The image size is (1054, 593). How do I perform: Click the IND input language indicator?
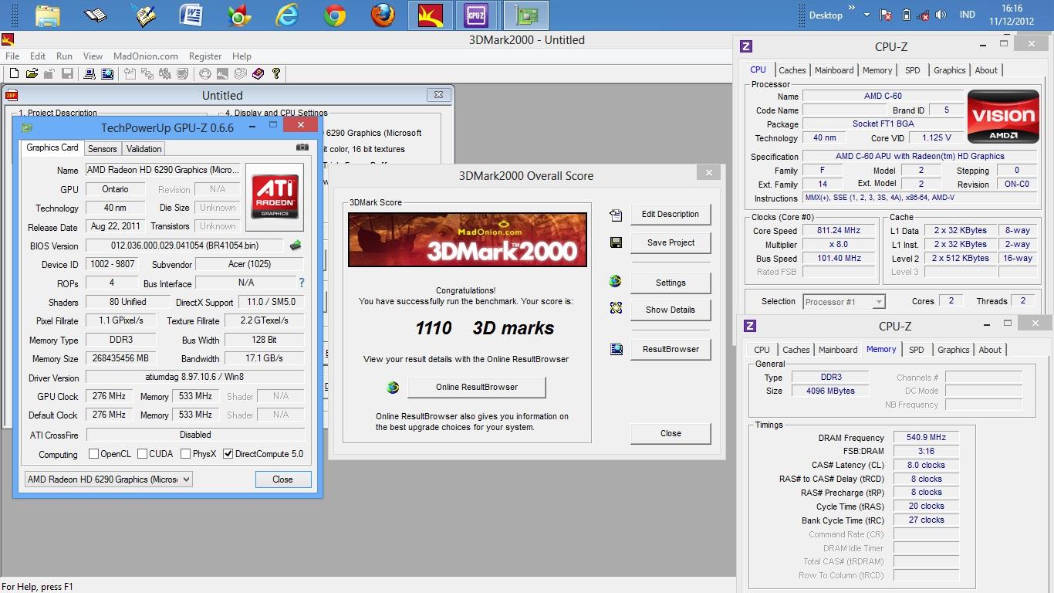[x=966, y=15]
